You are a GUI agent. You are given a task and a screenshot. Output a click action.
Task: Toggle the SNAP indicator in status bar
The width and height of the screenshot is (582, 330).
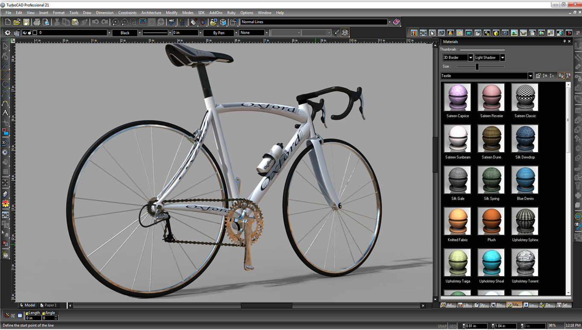(442, 326)
